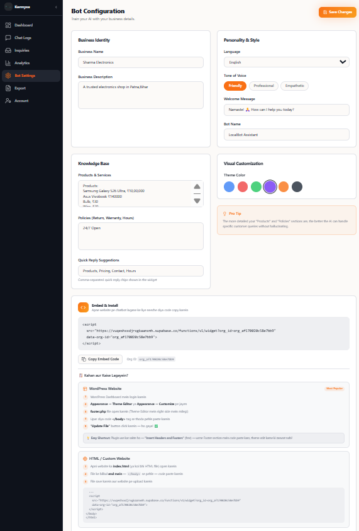Click the Chat Logs speech bubble icon
The height and width of the screenshot is (531, 359).
pyautogui.click(x=8, y=38)
